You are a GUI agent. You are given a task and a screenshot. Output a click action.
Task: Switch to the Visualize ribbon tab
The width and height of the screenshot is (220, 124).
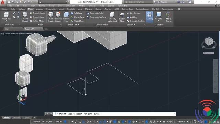pos(40,9)
